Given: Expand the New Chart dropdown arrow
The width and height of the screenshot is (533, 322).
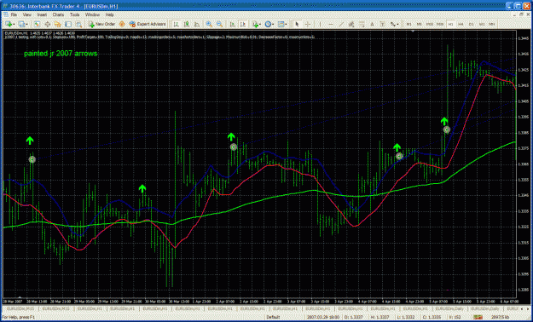Looking at the screenshot, I should click(x=14, y=25).
